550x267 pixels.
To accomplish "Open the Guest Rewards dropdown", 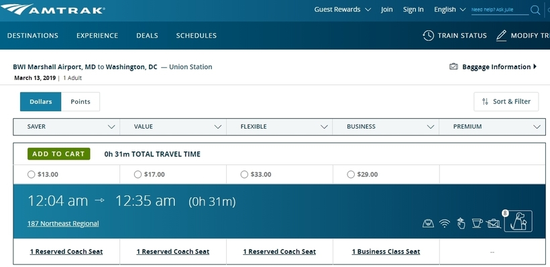I will pyautogui.click(x=342, y=9).
